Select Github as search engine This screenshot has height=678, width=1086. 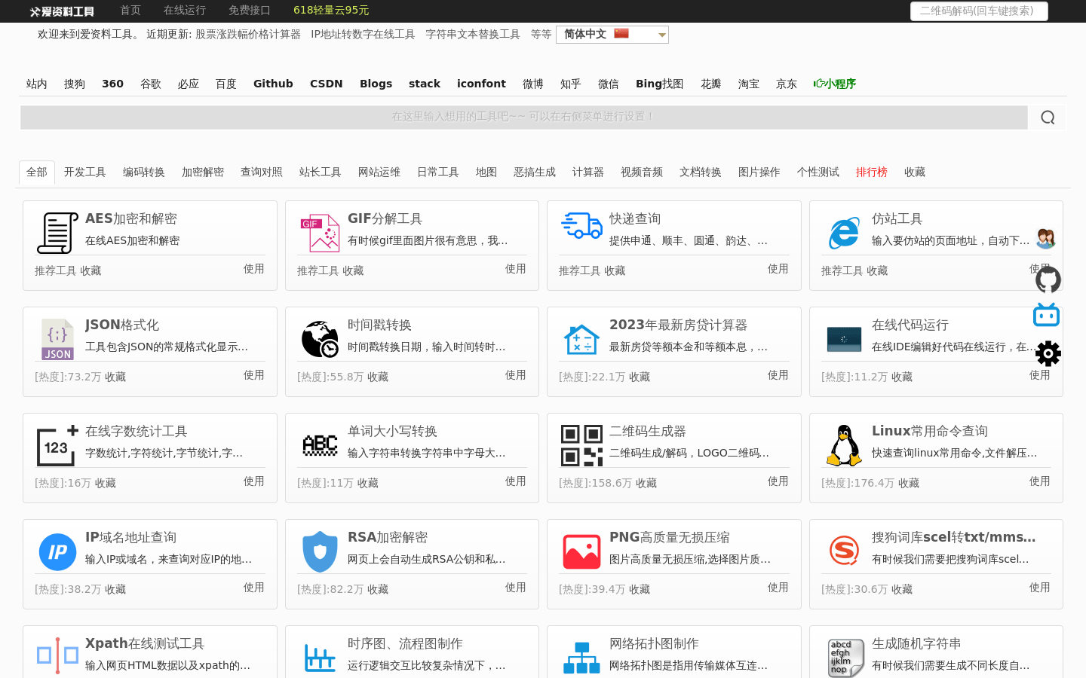point(273,84)
